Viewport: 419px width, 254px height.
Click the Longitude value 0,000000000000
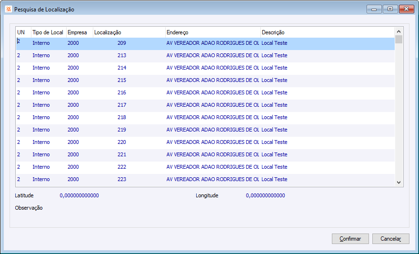pos(265,195)
